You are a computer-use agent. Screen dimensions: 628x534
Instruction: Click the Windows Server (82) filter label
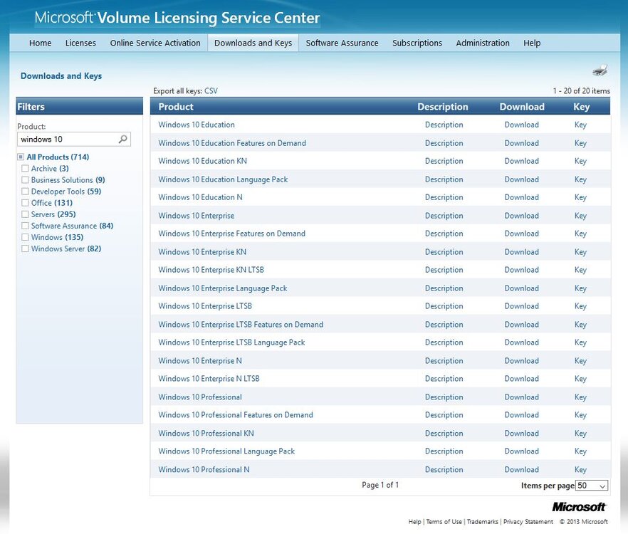[66, 248]
